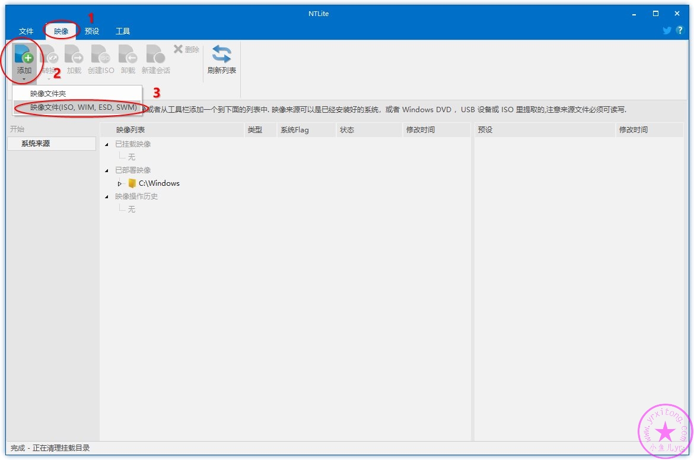The image size is (694, 460).
Task: Sort by the 状态 column header
Action: (x=369, y=130)
